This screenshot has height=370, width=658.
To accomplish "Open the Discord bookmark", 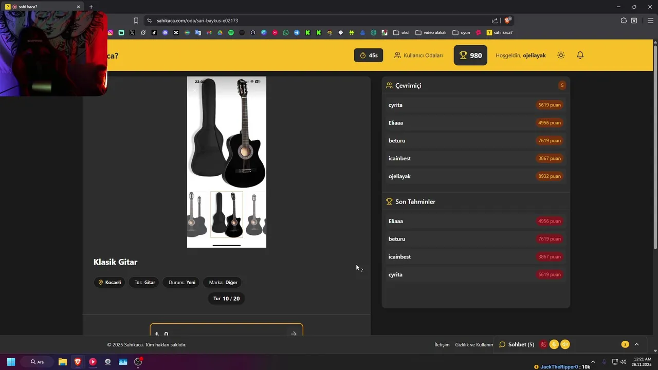I will click(165, 32).
